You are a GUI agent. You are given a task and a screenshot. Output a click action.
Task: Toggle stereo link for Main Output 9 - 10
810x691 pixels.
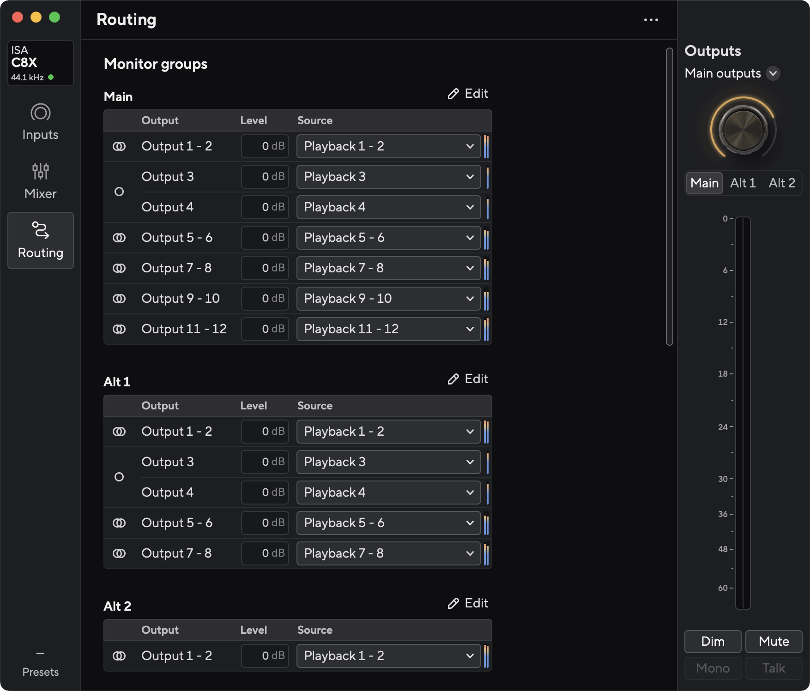point(119,299)
